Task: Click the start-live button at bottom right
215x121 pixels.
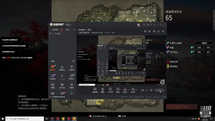Action: pyautogui.click(x=159, y=90)
